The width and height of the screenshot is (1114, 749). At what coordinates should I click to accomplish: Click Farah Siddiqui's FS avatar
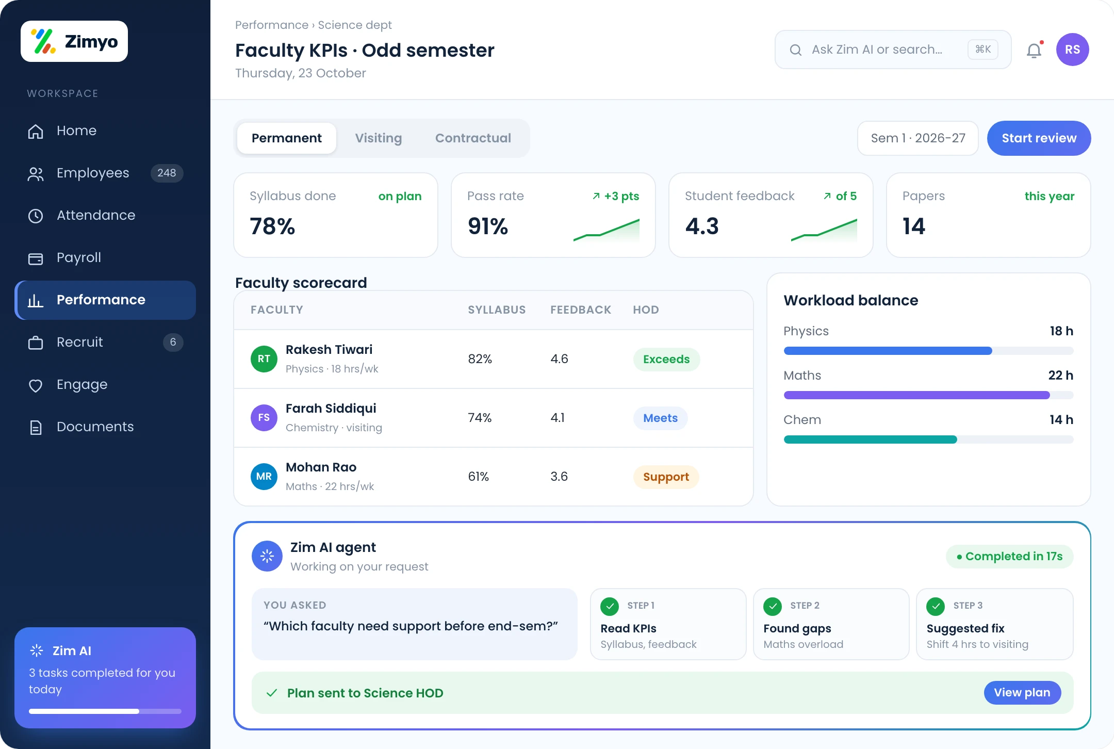click(264, 418)
